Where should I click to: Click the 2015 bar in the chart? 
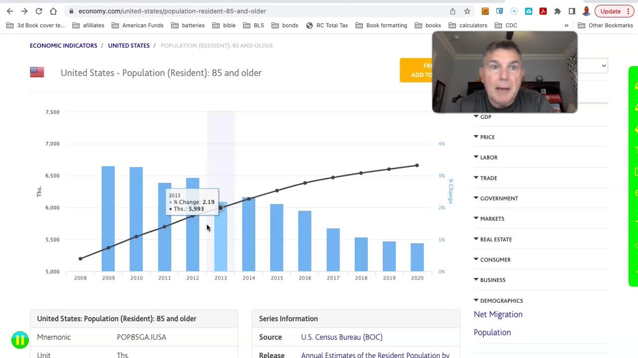(x=277, y=238)
